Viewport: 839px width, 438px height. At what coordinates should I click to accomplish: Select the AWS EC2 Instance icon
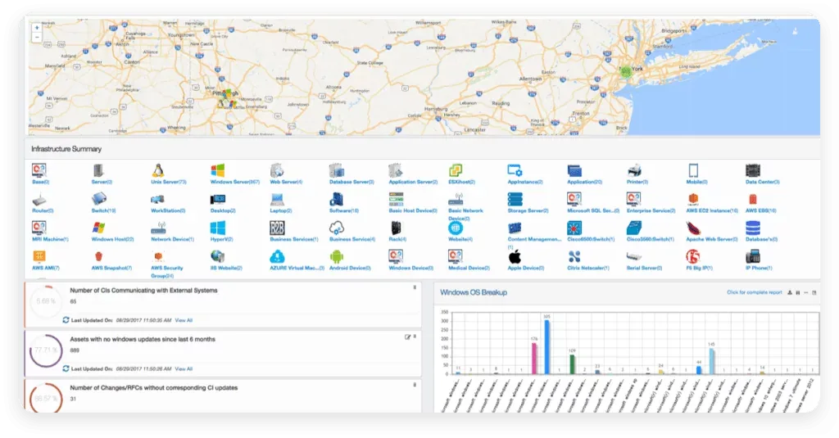pyautogui.click(x=693, y=200)
